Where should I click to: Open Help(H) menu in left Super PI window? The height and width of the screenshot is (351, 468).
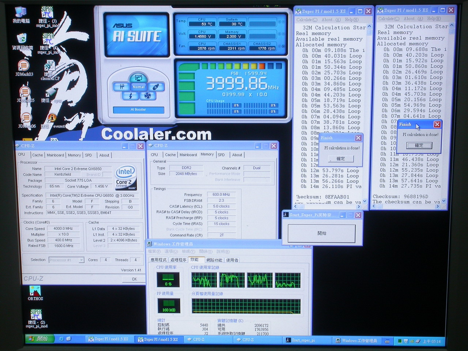click(352, 20)
